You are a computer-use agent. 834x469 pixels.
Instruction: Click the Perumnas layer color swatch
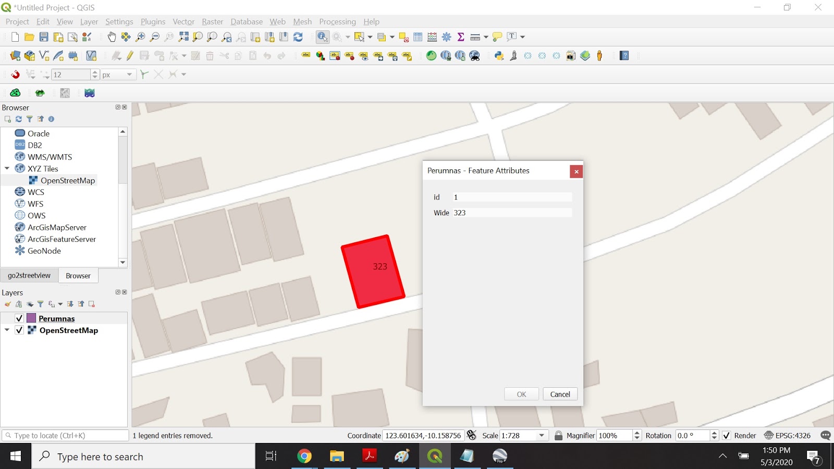point(32,318)
